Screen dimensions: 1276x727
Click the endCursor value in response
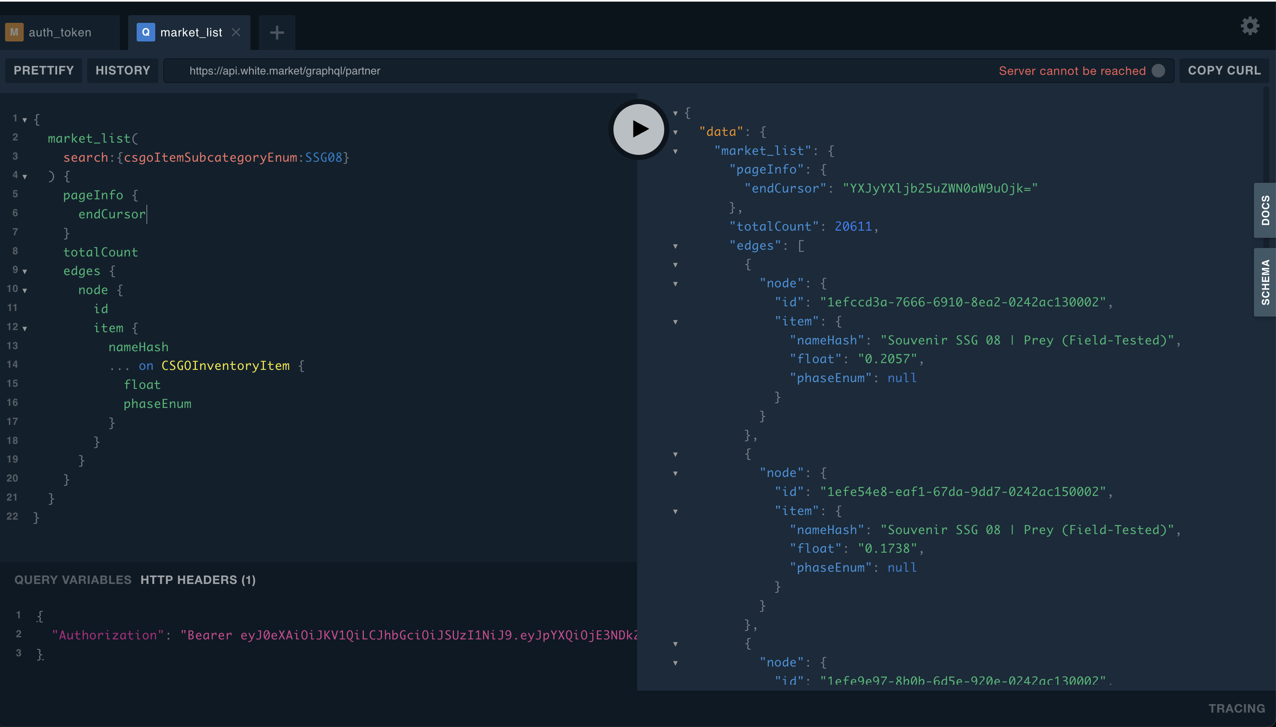[940, 188]
